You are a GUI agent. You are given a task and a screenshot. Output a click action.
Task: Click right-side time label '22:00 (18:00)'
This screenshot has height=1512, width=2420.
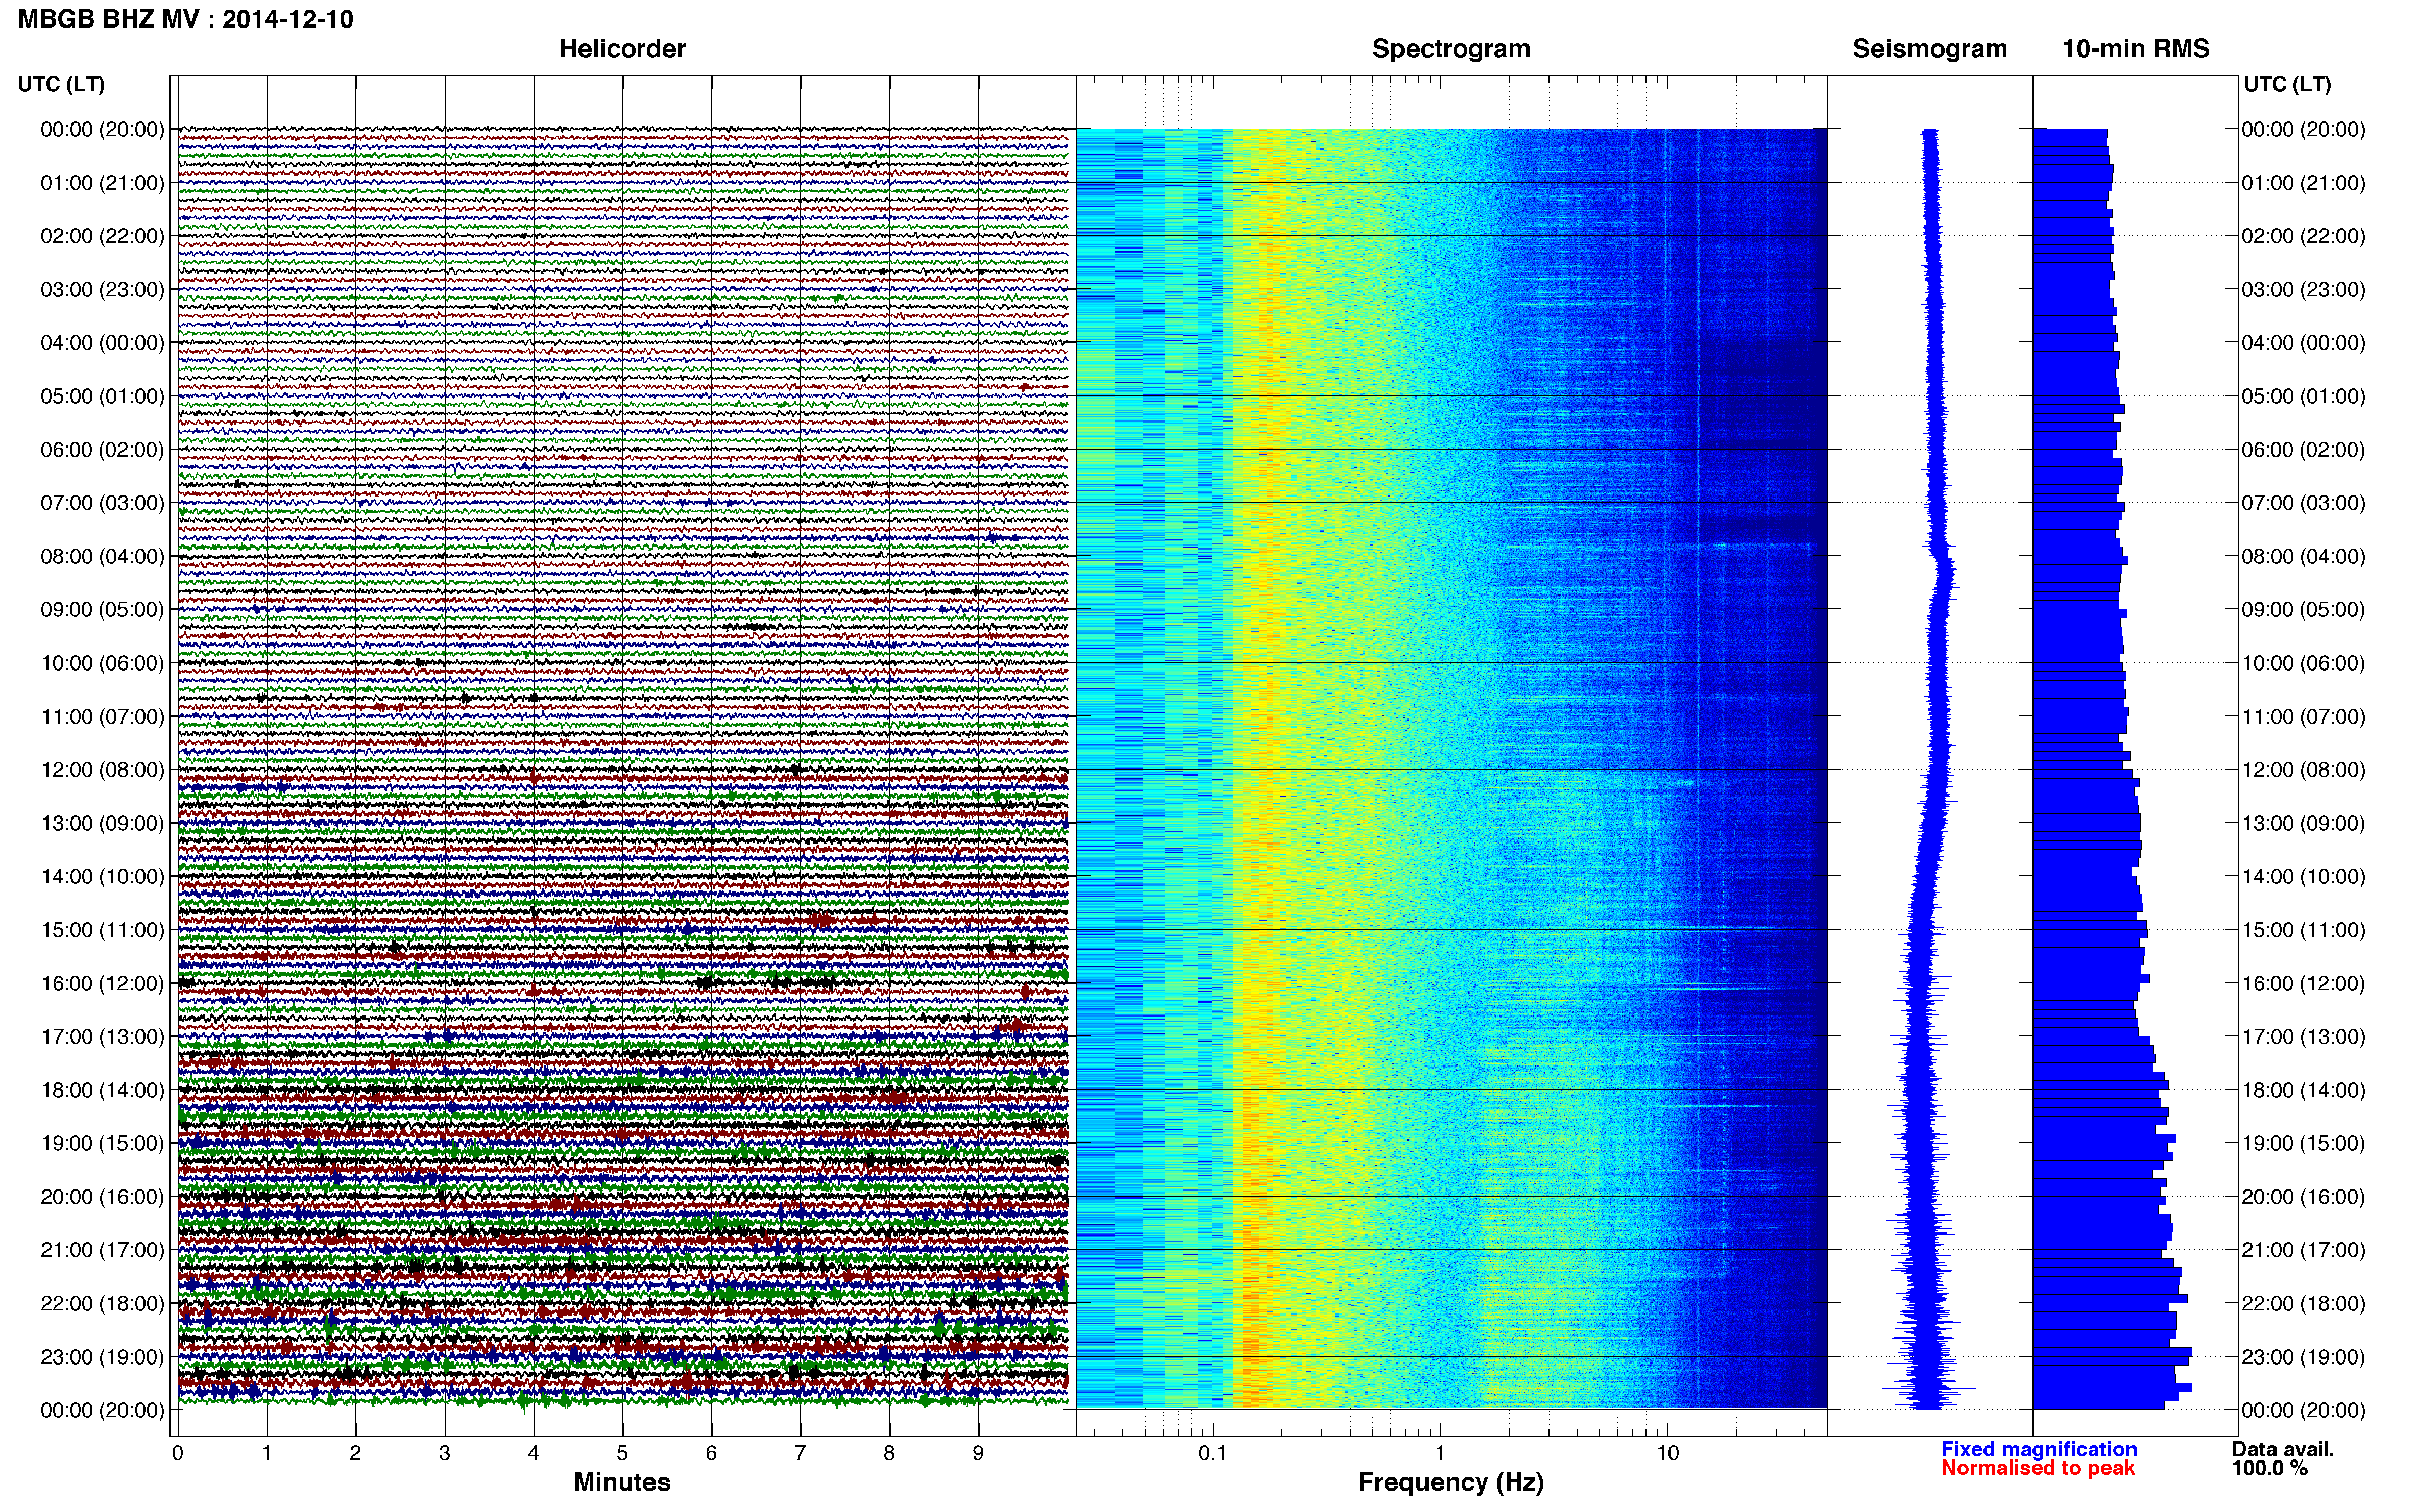coord(2303,1303)
